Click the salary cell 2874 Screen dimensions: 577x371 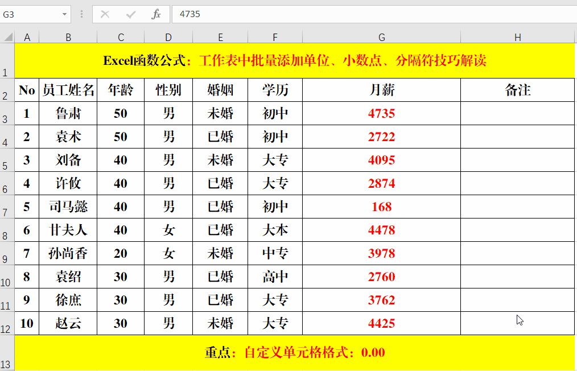pyautogui.click(x=381, y=183)
